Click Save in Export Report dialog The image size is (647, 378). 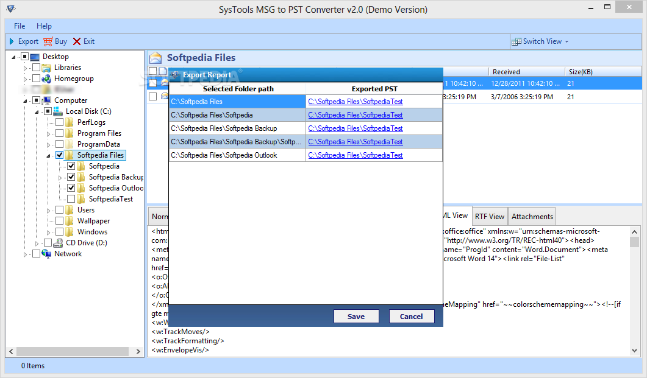(x=356, y=317)
